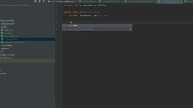The height and width of the screenshot is (108, 193).
Task: Click the StandardComputerBuilder class icon in tree
Action: click(x=2, y=42)
